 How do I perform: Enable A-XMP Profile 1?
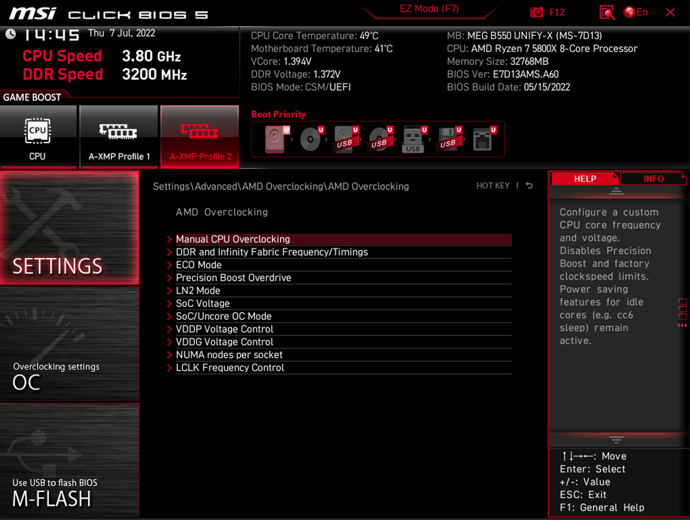[119, 137]
